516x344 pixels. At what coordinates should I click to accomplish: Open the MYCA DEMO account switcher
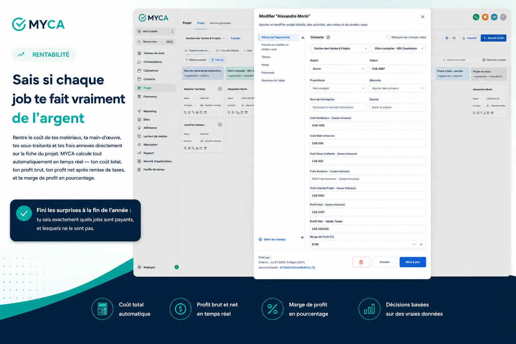coord(155,32)
